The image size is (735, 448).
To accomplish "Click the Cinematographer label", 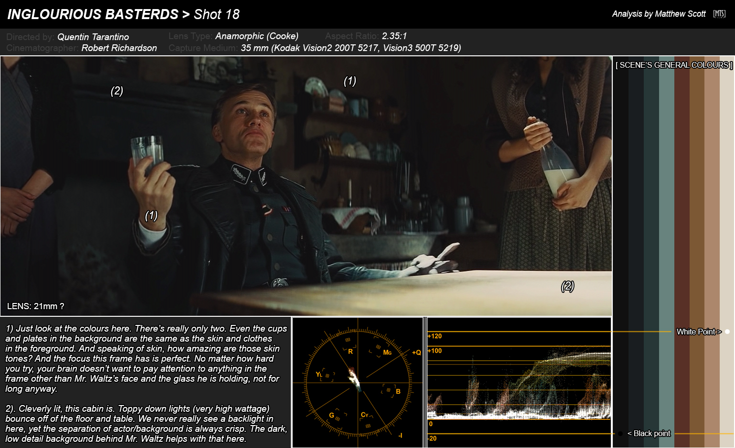I will pyautogui.click(x=43, y=48).
